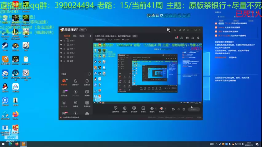
Task: Lock the 文本3 layer
Action: tap(64, 49)
